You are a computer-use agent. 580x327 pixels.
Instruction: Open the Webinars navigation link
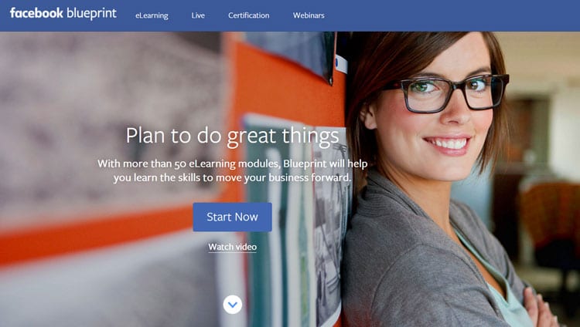tap(309, 15)
